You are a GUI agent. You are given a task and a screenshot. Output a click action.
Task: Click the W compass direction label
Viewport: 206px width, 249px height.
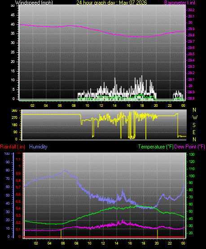(195, 118)
